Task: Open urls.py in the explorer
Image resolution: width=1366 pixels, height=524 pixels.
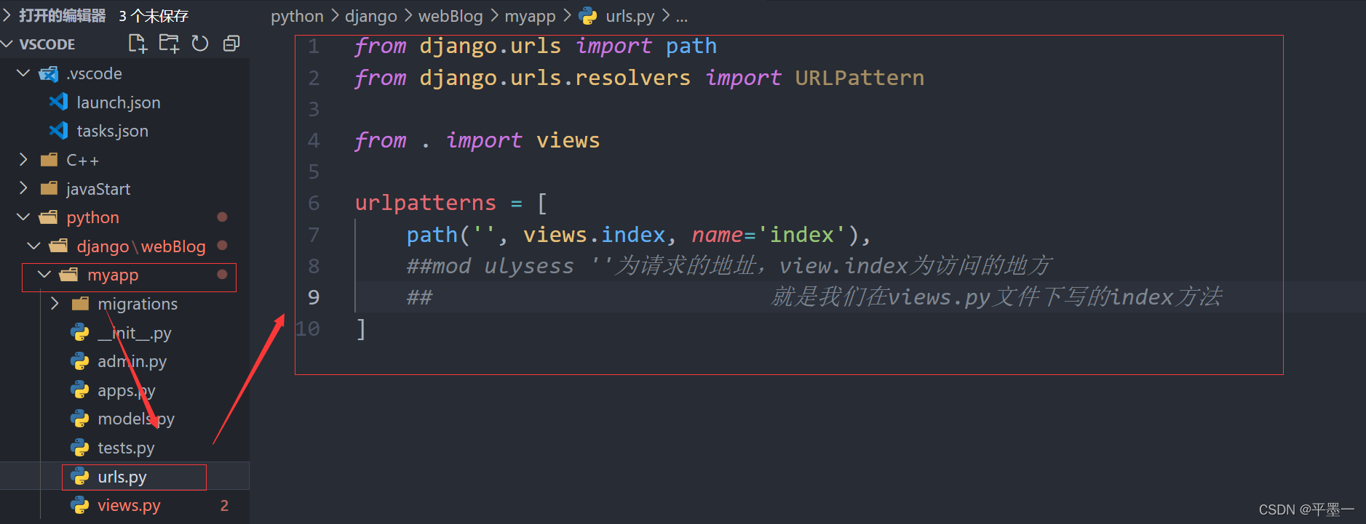Action: (x=122, y=477)
